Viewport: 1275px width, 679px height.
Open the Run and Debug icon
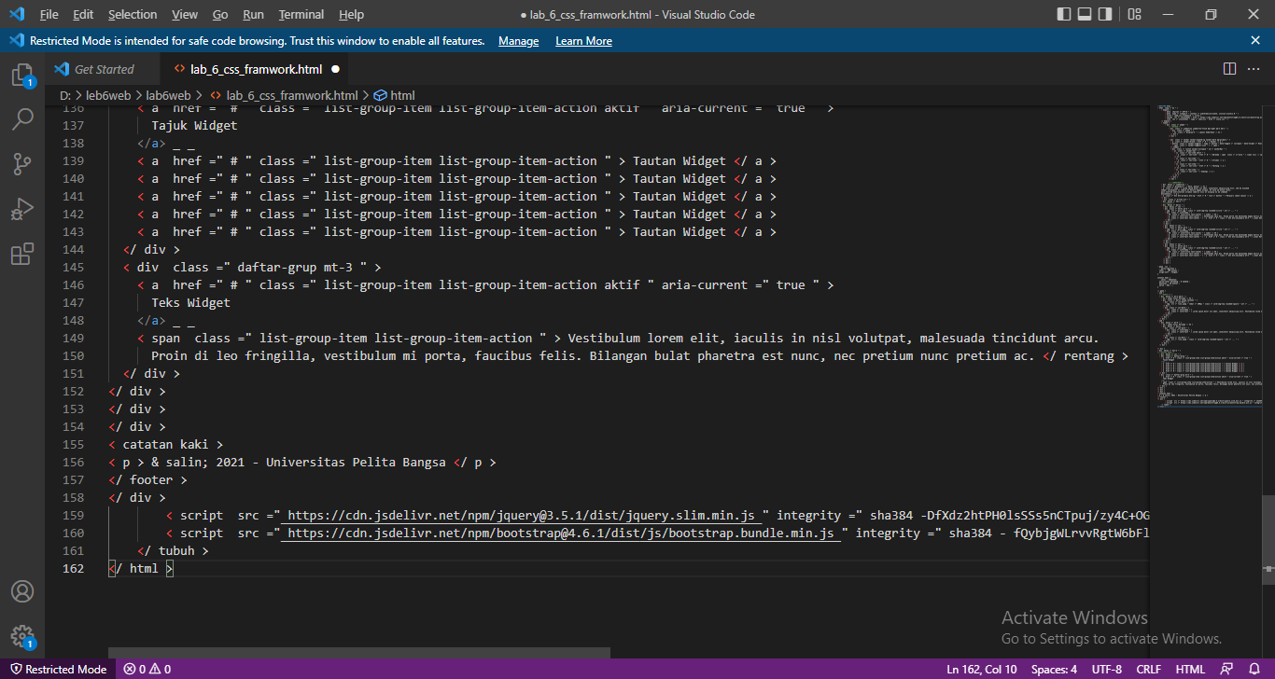(22, 209)
